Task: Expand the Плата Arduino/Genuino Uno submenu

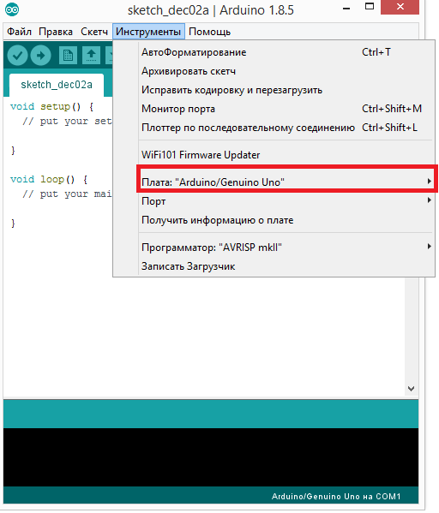Action: pos(286,182)
